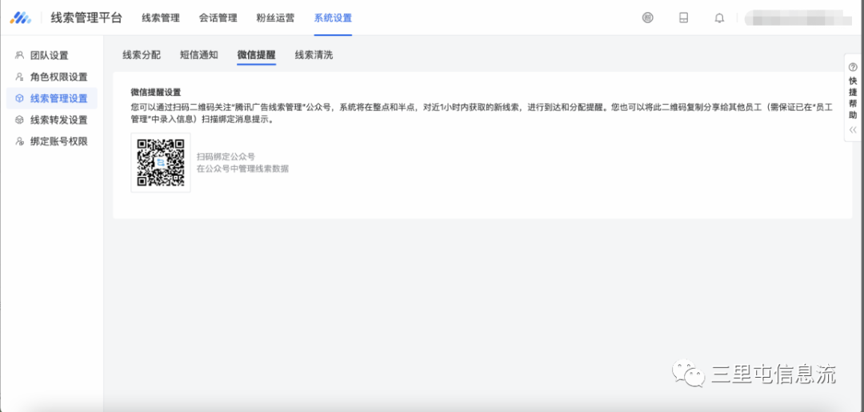Click the platform logo icon in the header
Viewport: 864px width, 412px height.
click(20, 18)
